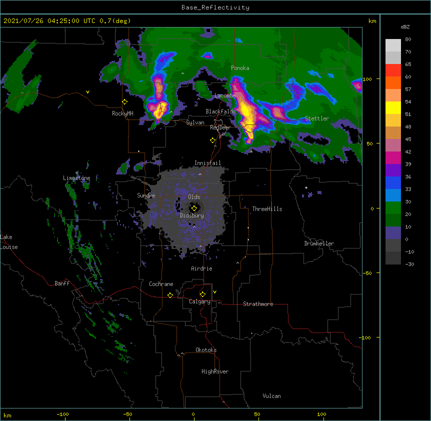431x421 pixels.
Task: Click the Olds label
Action: (x=194, y=197)
